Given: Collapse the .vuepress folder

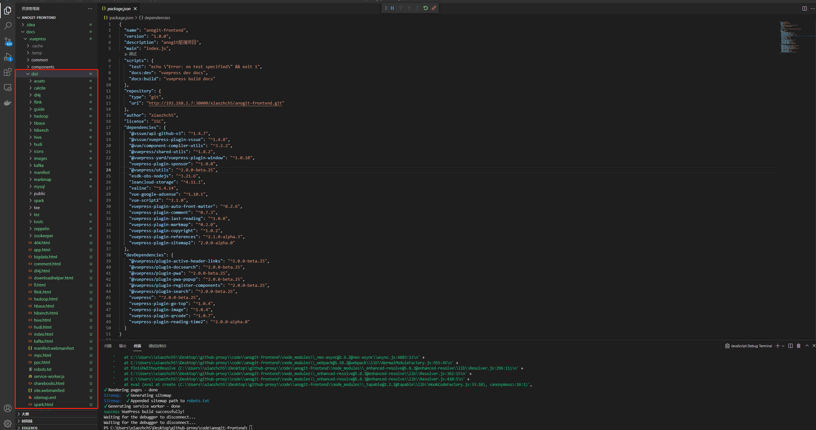Looking at the screenshot, I should (57, 39).
